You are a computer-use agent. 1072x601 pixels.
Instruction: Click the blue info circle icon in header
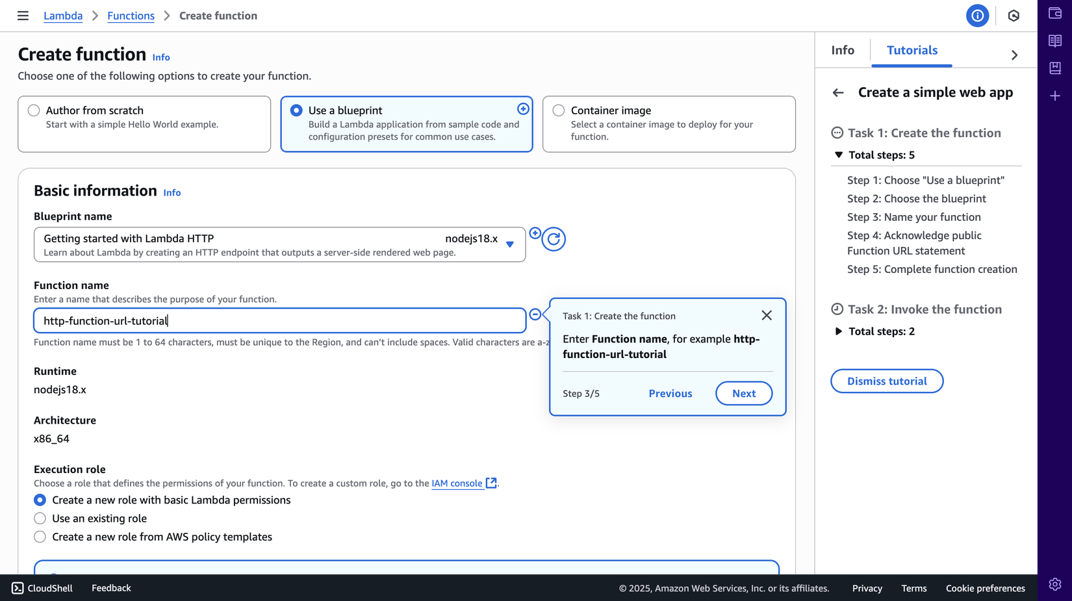pyautogui.click(x=977, y=16)
